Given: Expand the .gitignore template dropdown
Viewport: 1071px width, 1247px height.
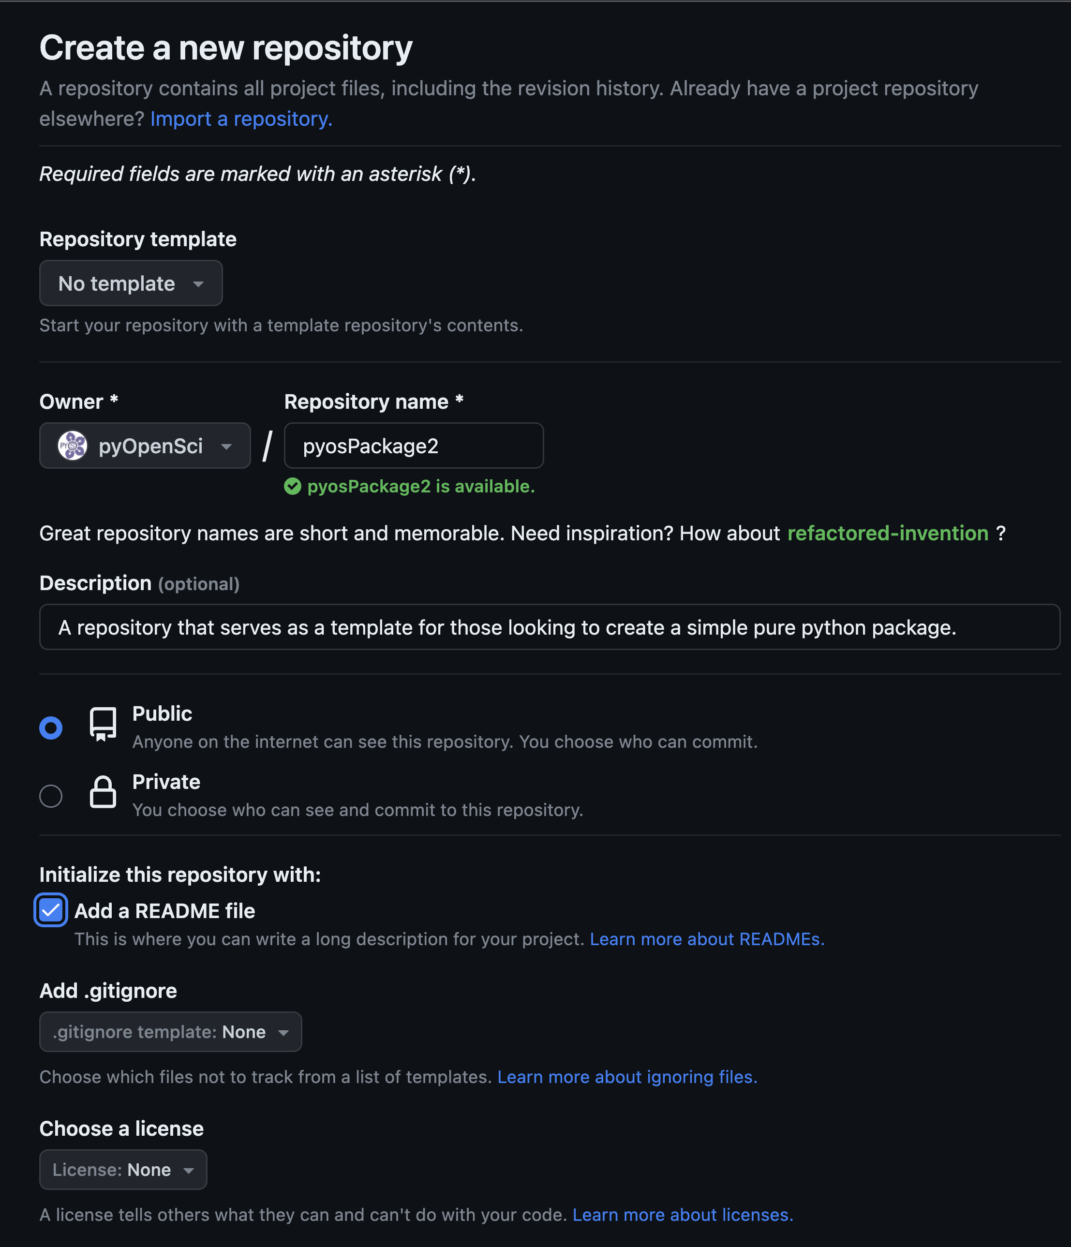Looking at the screenshot, I should point(170,1032).
